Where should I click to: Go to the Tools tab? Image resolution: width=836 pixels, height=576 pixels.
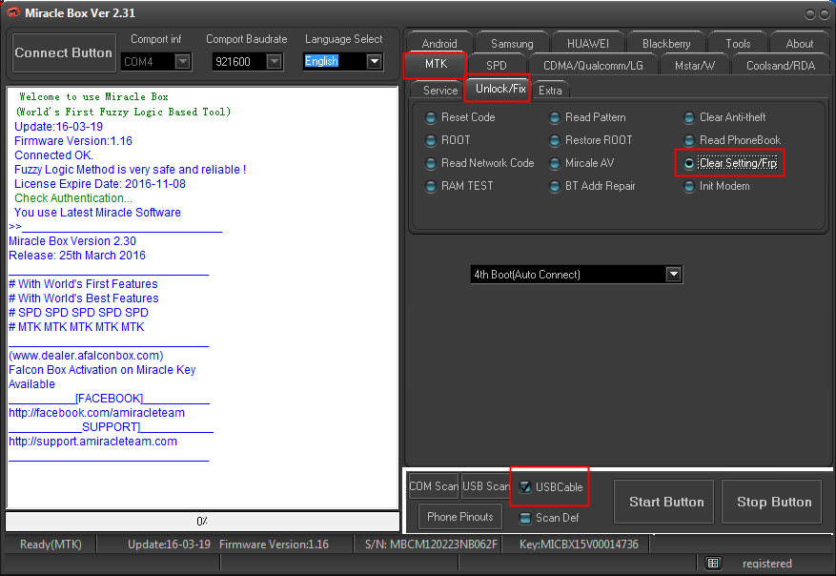738,43
